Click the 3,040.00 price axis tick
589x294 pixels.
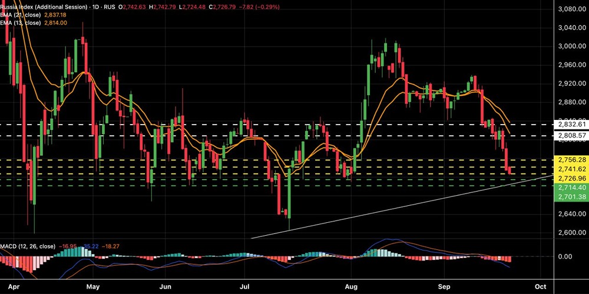tap(572, 28)
